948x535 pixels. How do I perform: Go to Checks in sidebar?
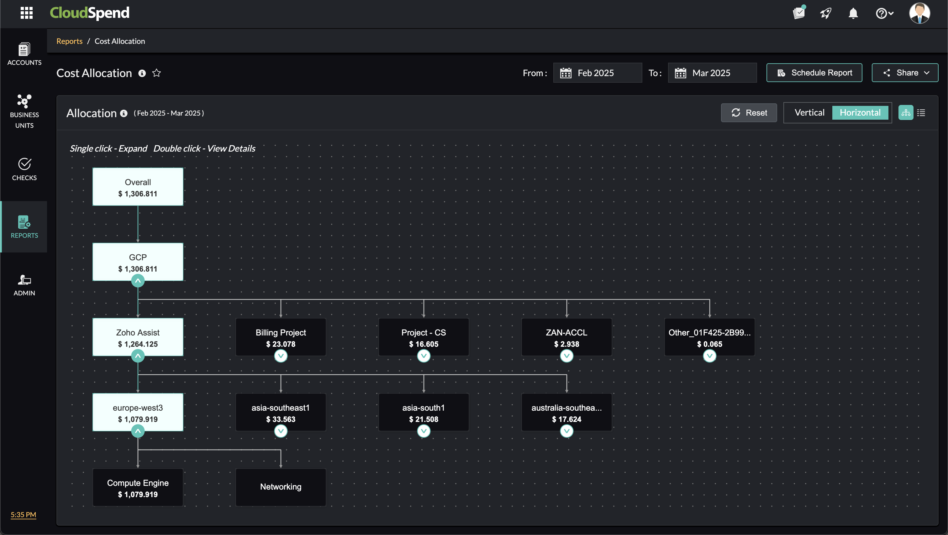(x=24, y=169)
